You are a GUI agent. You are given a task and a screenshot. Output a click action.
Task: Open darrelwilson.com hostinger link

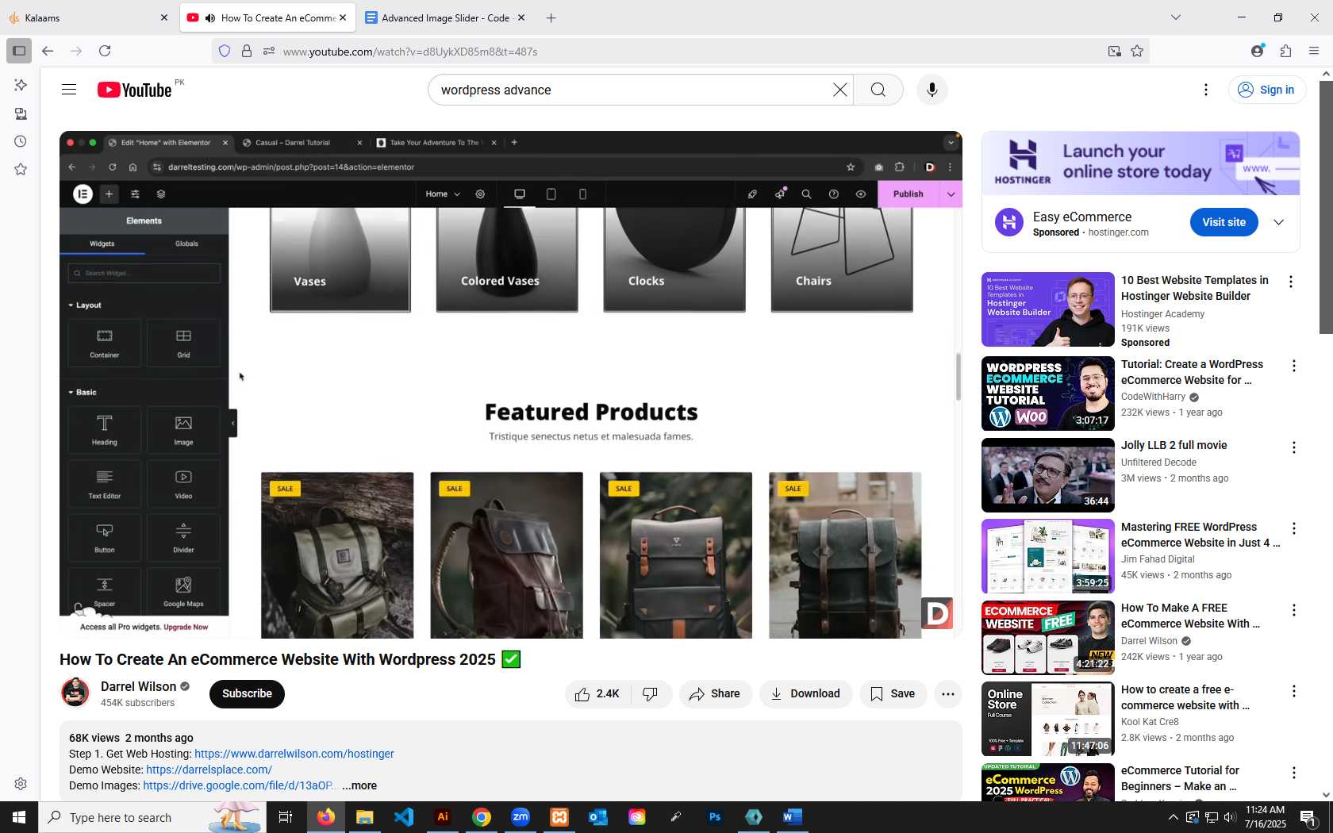[x=294, y=754]
